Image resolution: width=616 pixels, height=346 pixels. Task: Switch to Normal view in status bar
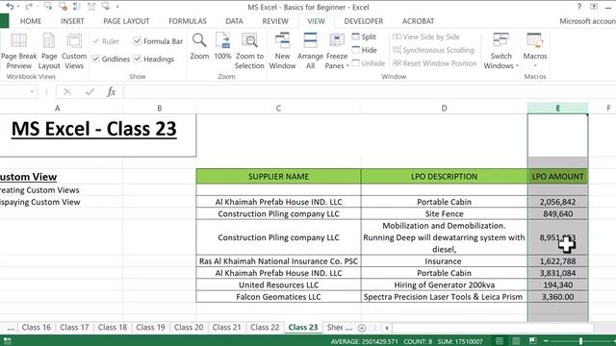pyautogui.click(x=500, y=341)
